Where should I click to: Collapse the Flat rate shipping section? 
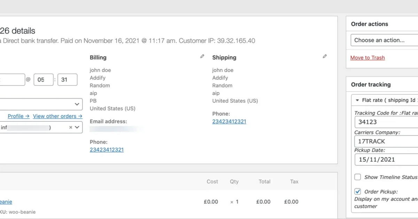tap(357, 100)
